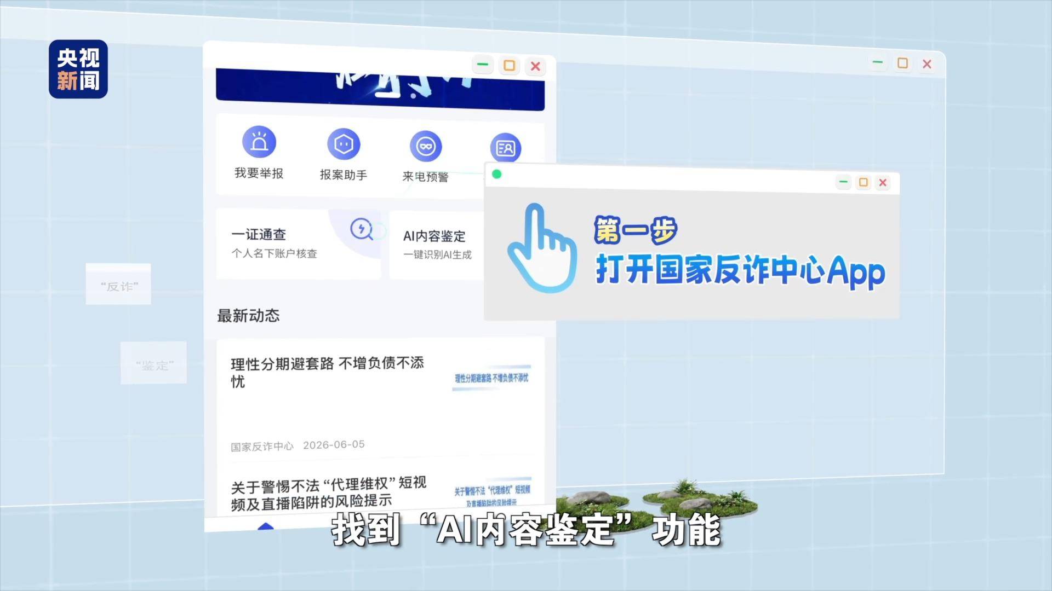This screenshot has width=1052, height=591.
Task: Click the green dot on step popup
Action: 497,174
